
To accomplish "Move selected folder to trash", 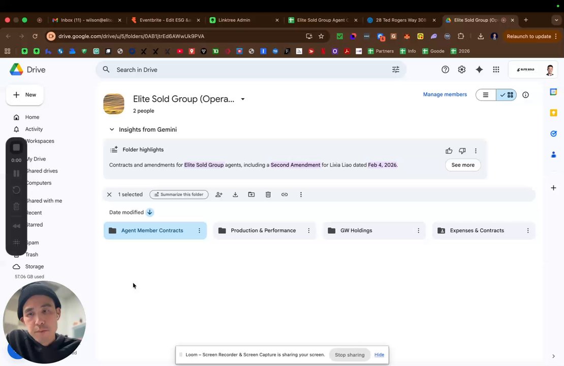I will [x=268, y=194].
